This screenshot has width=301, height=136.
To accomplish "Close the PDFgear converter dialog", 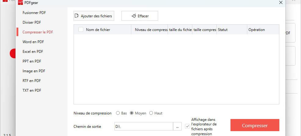I will (281, 2).
